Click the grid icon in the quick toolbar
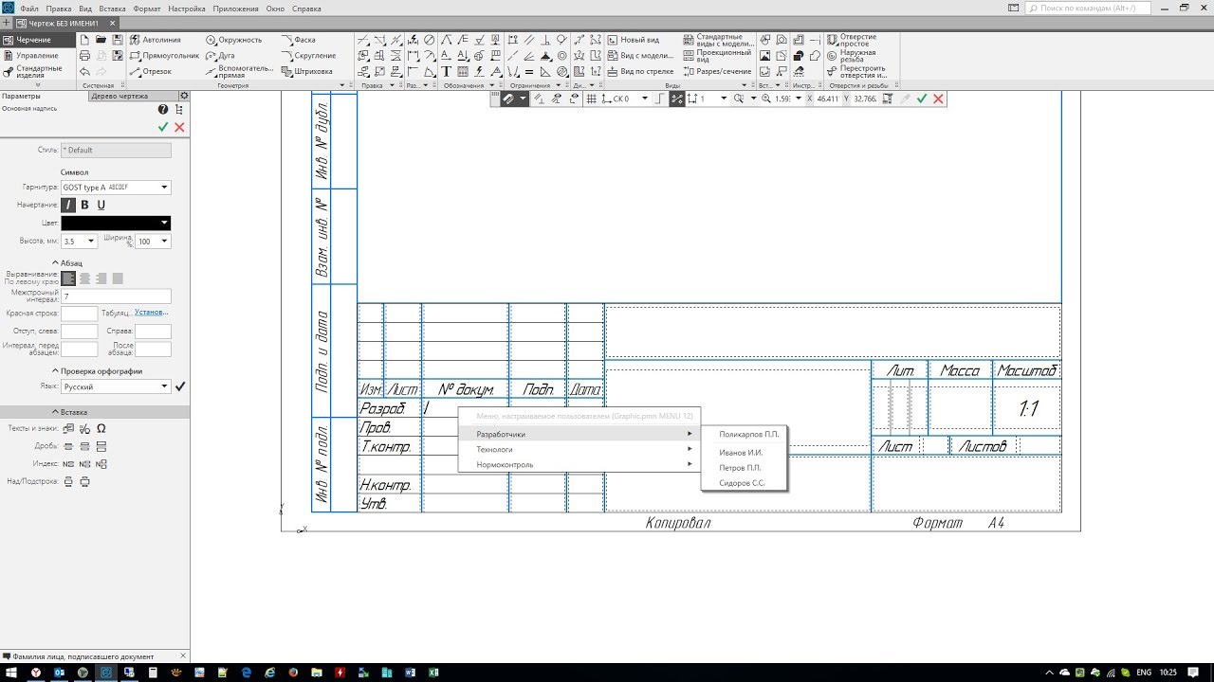Image resolution: width=1214 pixels, height=682 pixels. click(x=591, y=99)
